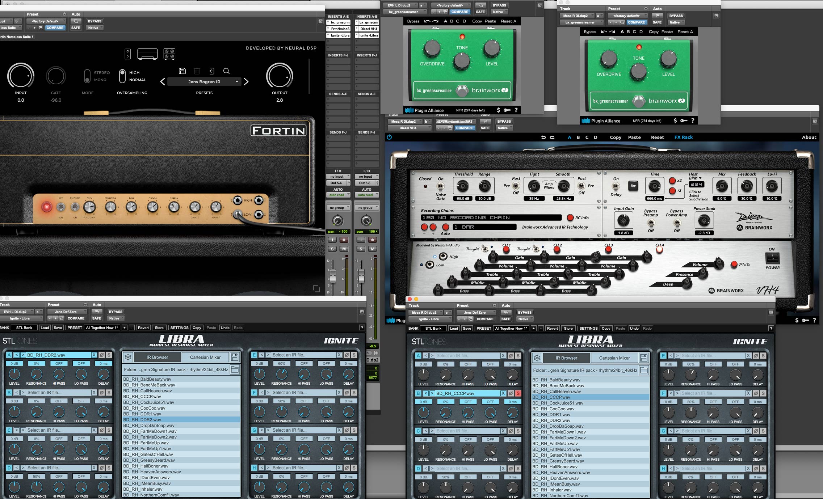Open the IR folder browse icon in left Libra
Viewport: 823px width, 499px height.
coord(235,369)
